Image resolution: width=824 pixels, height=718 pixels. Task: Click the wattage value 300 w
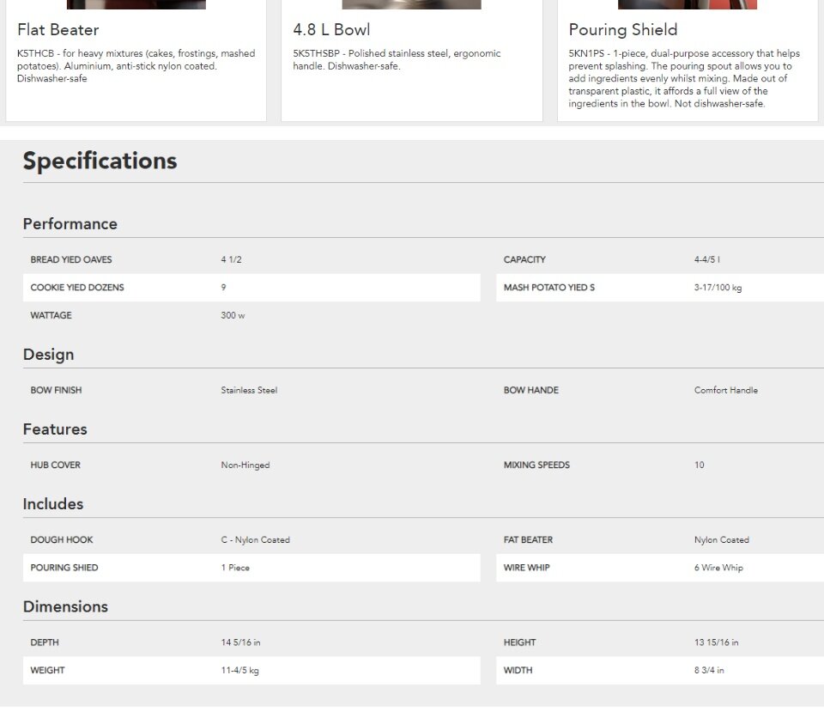pos(233,315)
